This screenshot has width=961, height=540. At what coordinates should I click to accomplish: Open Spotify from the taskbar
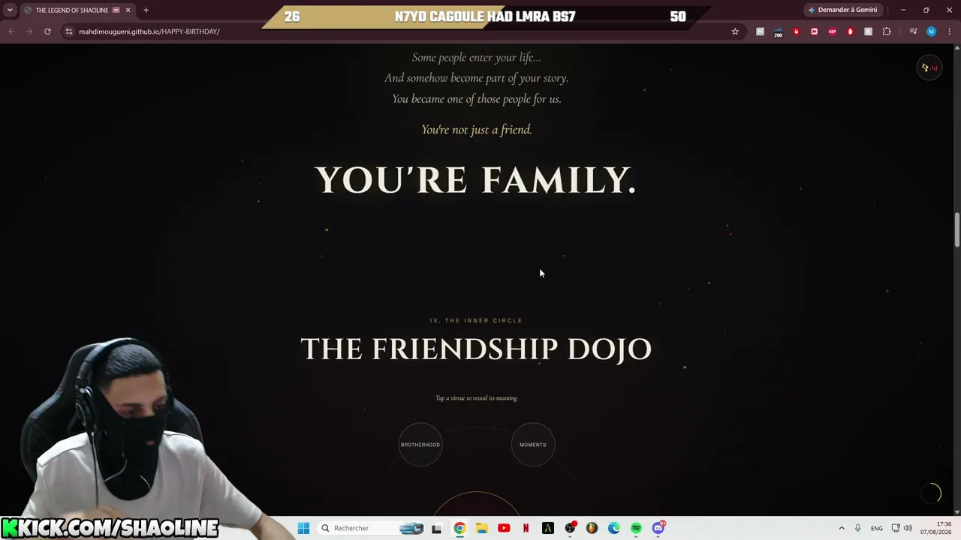[x=636, y=528]
